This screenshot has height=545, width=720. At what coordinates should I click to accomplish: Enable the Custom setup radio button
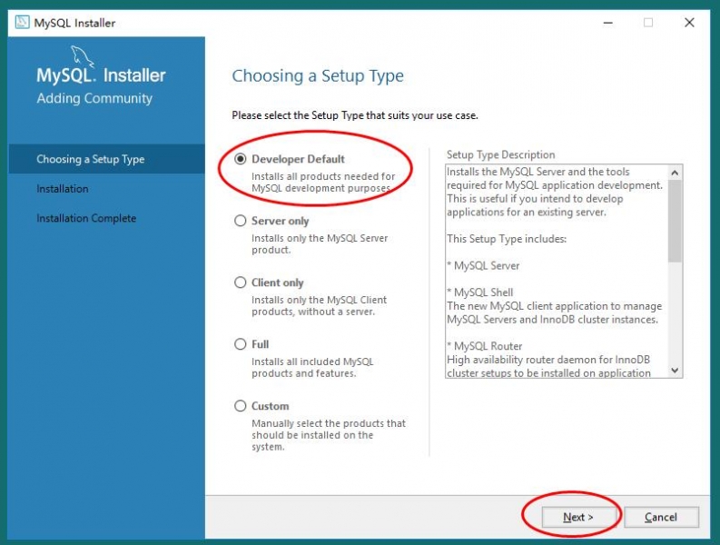[241, 406]
